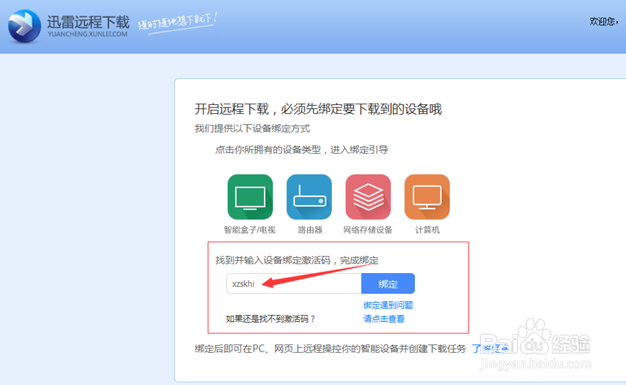Click the 如果还是找不到激活码？ text
The image size is (626, 385).
[271, 319]
